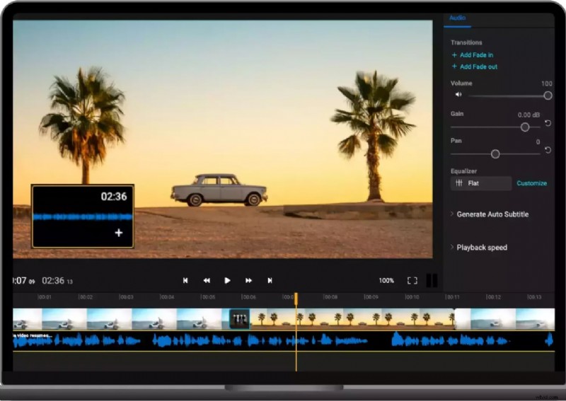This screenshot has height=401, width=566.
Task: Click the 00:10 mark on timeline ruler
Action: [x=412, y=297]
